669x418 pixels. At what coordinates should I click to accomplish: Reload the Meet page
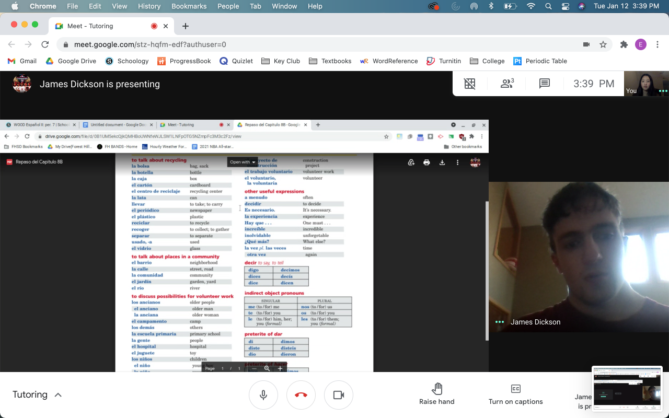pos(45,44)
